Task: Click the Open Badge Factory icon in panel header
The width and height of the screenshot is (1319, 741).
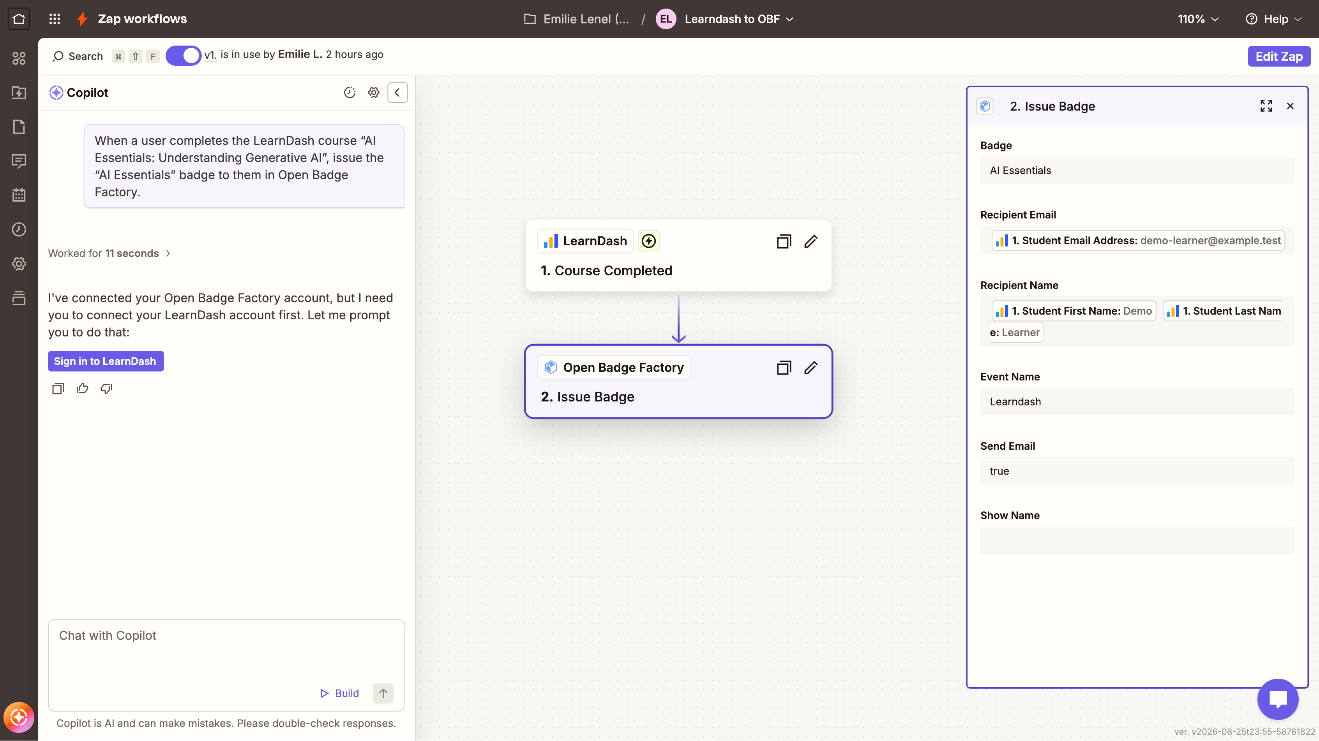Action: [985, 106]
